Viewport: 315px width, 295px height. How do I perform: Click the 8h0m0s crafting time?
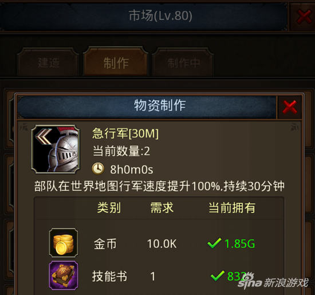point(131,170)
